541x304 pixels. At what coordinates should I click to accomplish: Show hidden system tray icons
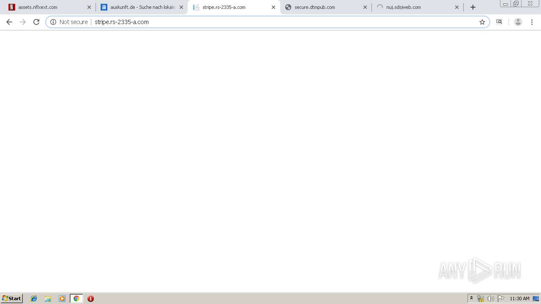pos(472,299)
